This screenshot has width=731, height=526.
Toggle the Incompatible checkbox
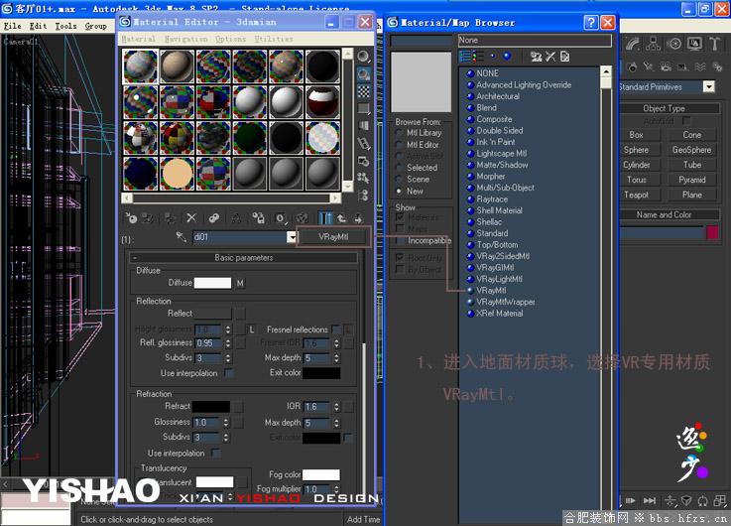click(400, 240)
